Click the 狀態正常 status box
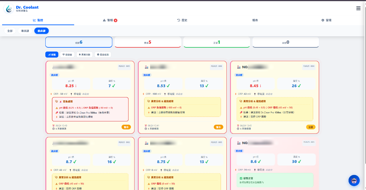 [275, 180]
